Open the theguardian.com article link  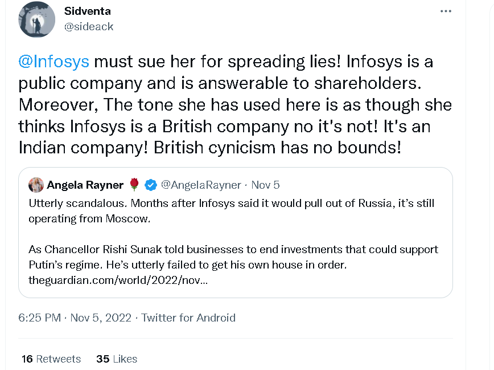point(118,280)
